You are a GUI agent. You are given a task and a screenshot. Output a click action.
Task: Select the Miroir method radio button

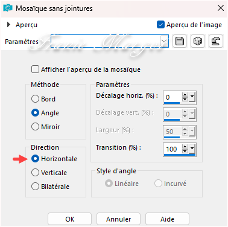tap(35, 127)
